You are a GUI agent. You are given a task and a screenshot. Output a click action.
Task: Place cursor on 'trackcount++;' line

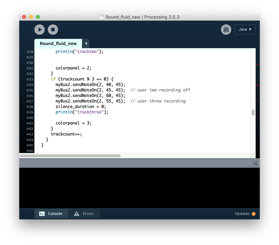click(66, 134)
